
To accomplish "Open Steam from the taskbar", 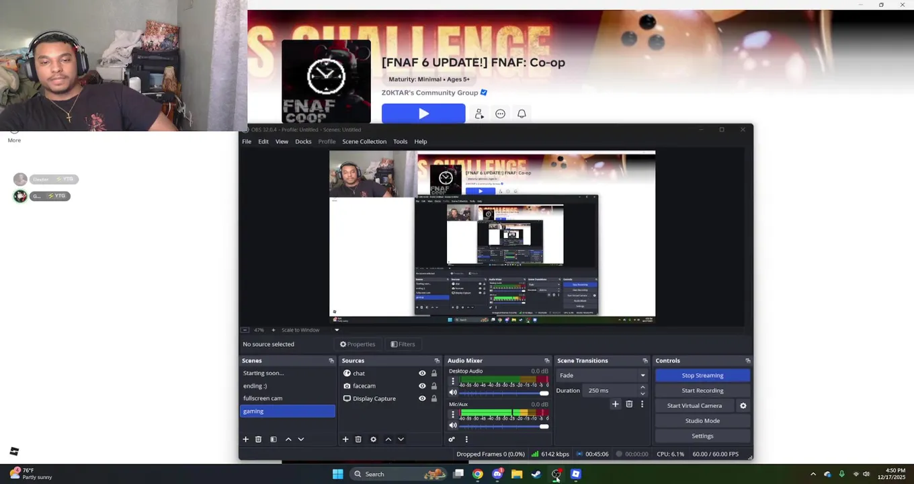I will 536,474.
